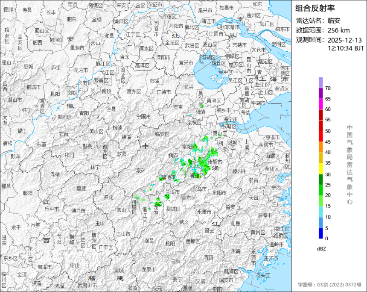Image resolution: width=367 pixels, height=292 pixels.
Task: Click the 义乌市 map label
Action: [200, 189]
